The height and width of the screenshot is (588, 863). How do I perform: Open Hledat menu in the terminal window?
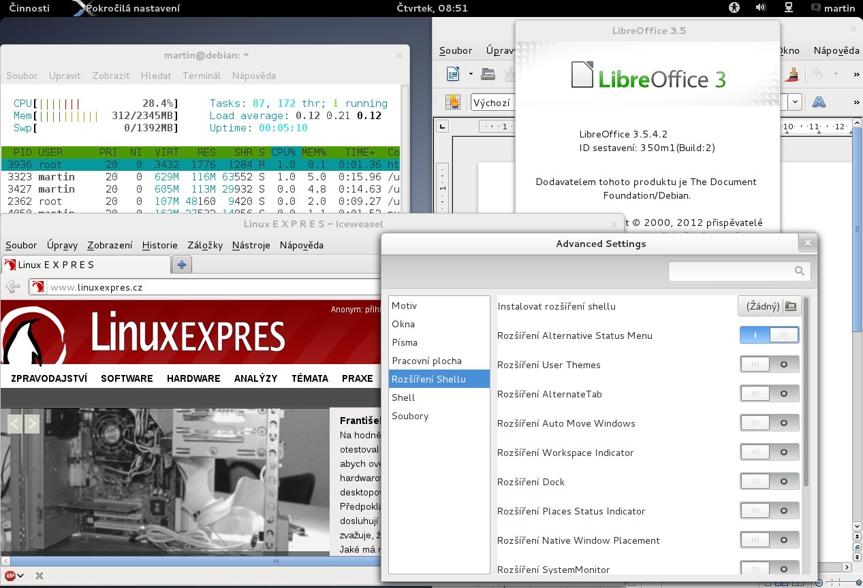click(x=156, y=76)
